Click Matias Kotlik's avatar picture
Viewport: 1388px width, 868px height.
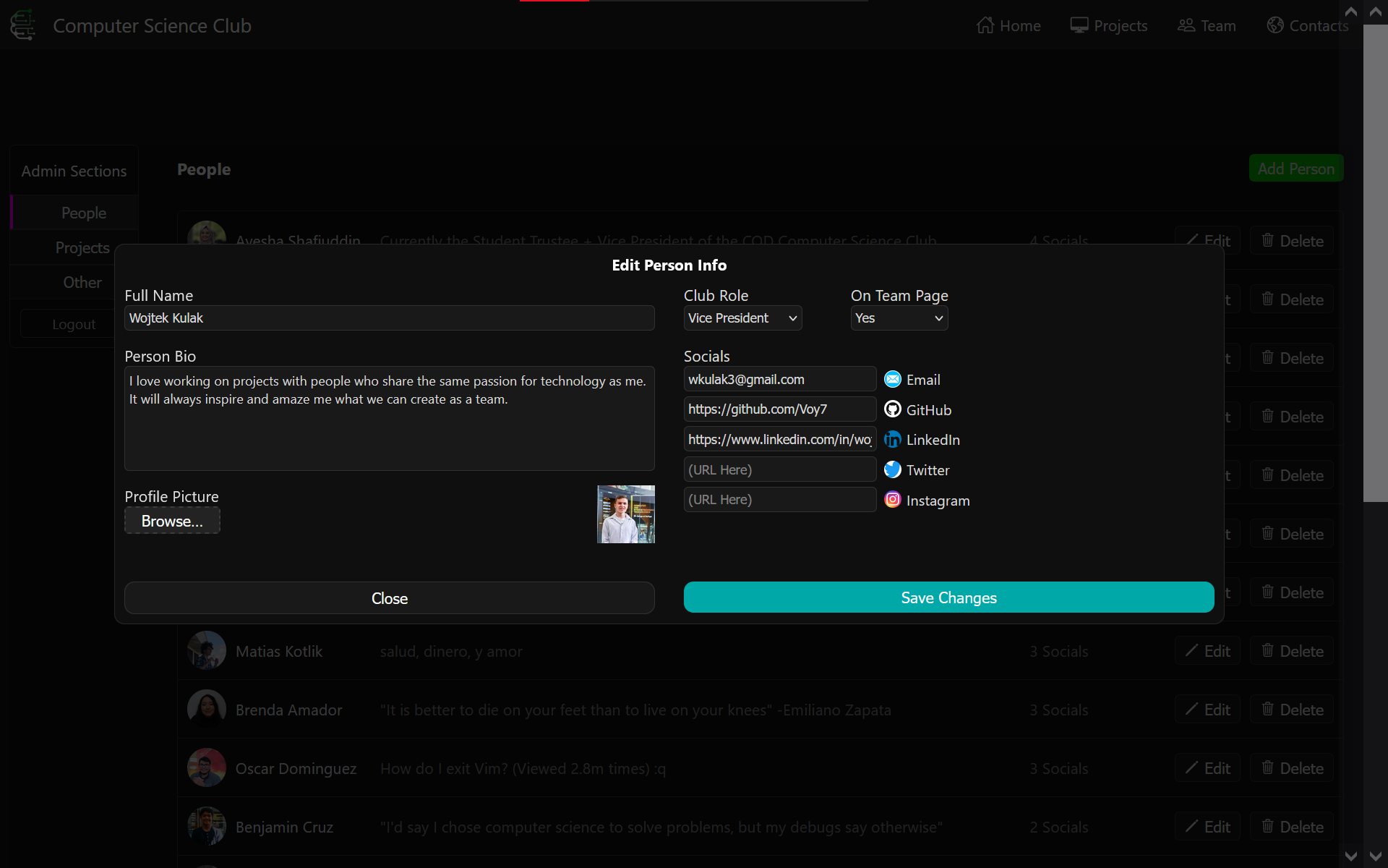207,651
